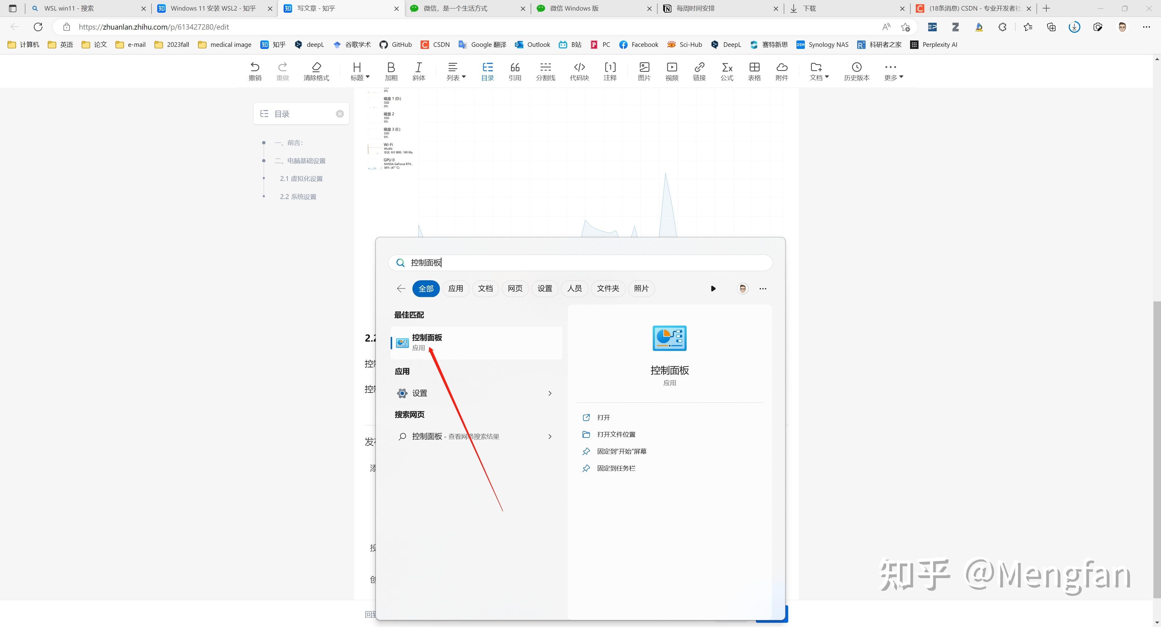Select the 应用 search filter tab
The height and width of the screenshot is (627, 1161).
tap(455, 288)
